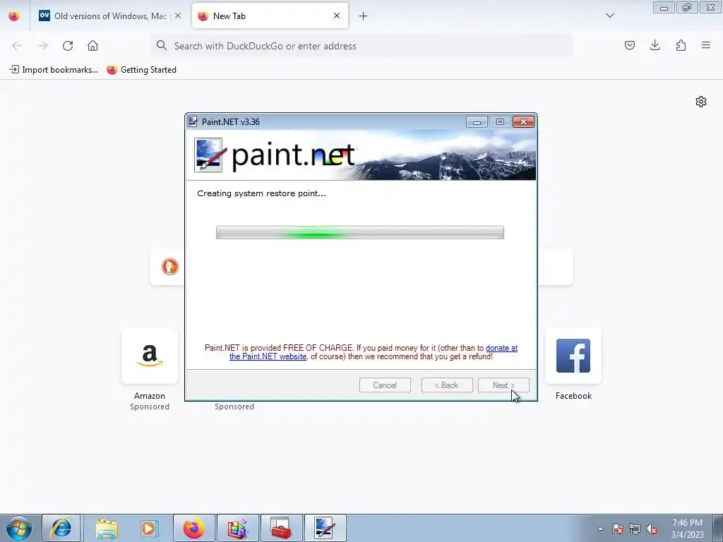Screen dimensions: 723x542
Task: Open Getting Started bookmark
Action: (x=141, y=70)
